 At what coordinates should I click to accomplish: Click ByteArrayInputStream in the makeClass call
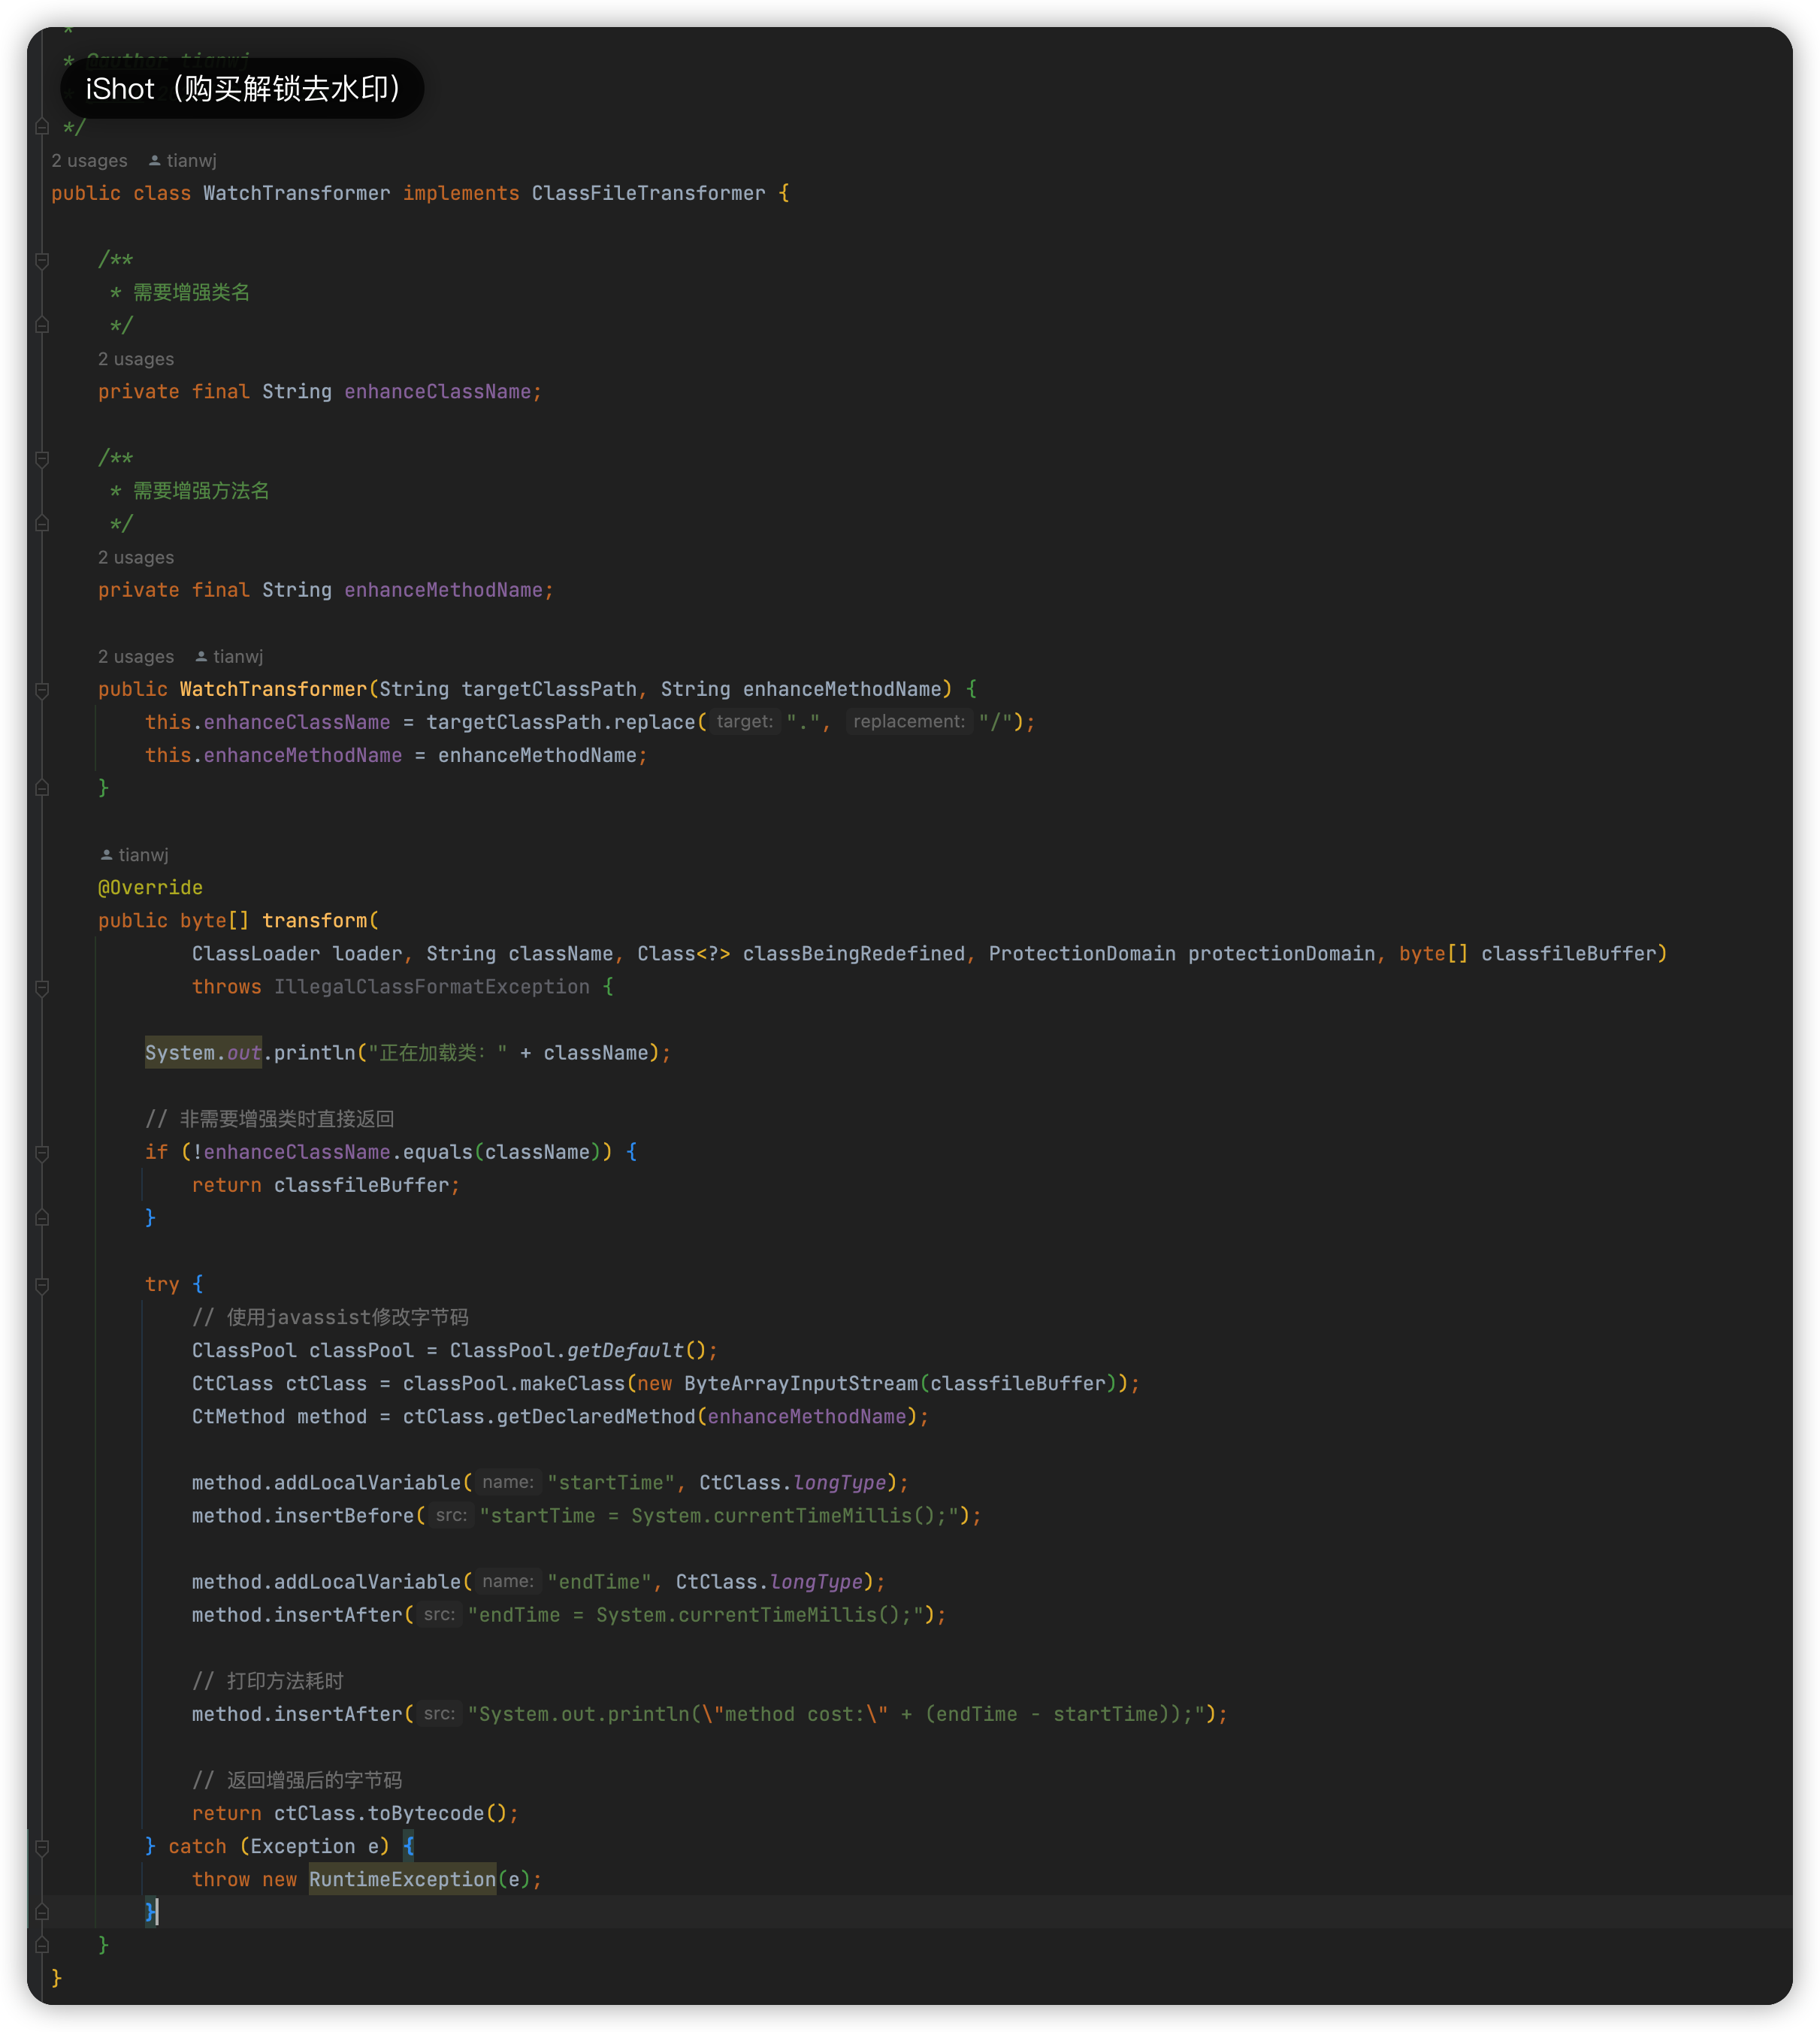point(801,1384)
